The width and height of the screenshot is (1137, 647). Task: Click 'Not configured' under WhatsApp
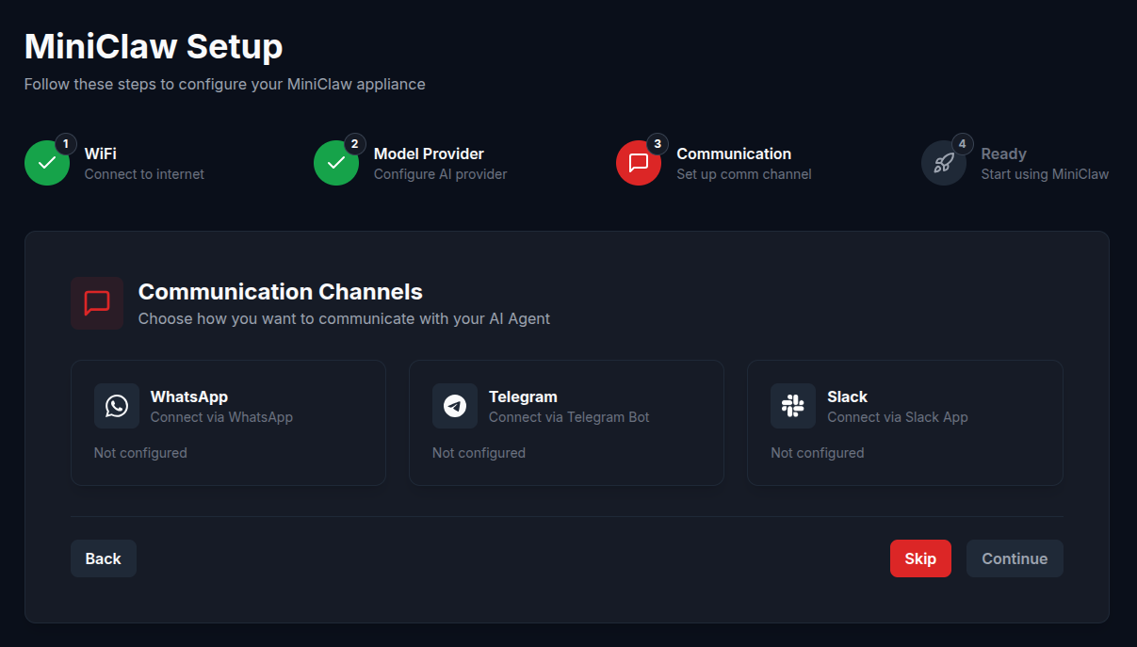[x=140, y=453]
